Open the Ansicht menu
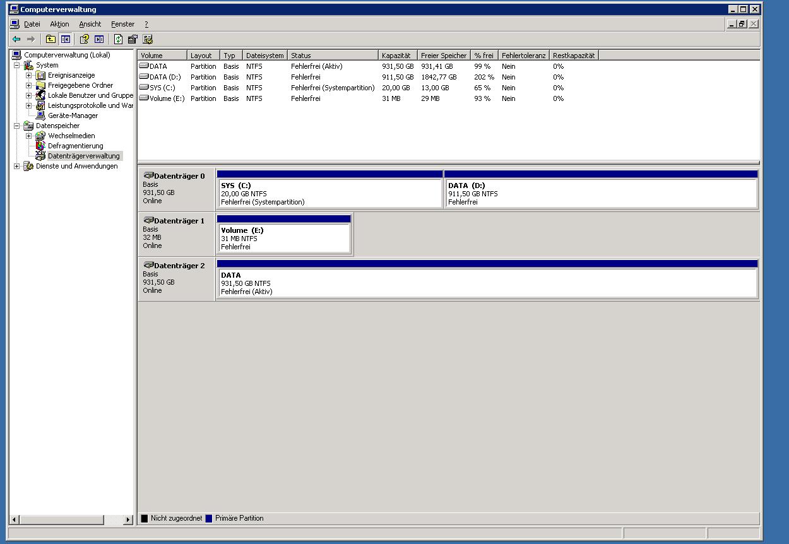The width and height of the screenshot is (789, 544). (90, 24)
